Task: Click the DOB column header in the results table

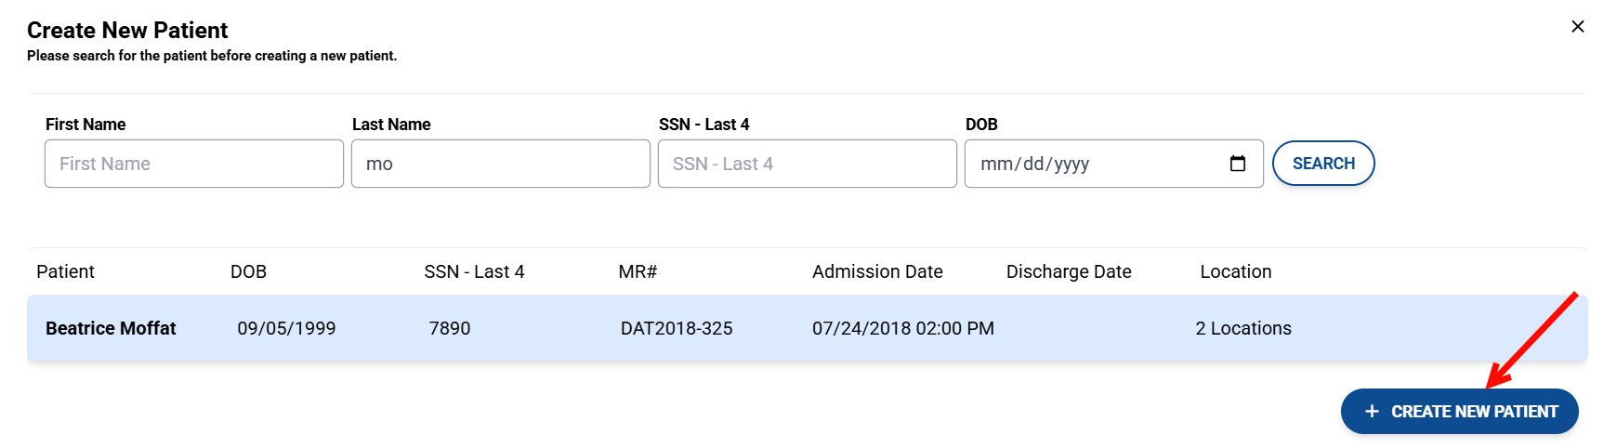Action: tap(248, 271)
